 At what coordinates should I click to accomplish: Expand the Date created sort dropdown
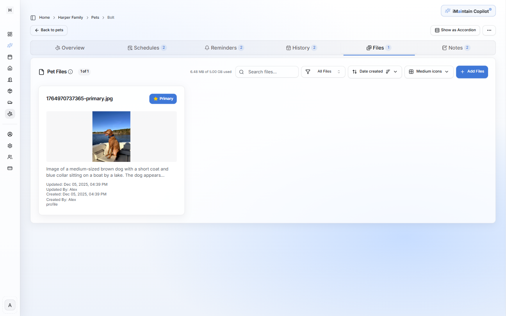(375, 72)
